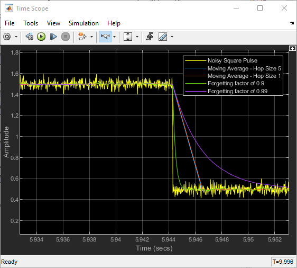Toggle the Triggers tool icon
The height and width of the screenshot is (268, 297).
150,37
